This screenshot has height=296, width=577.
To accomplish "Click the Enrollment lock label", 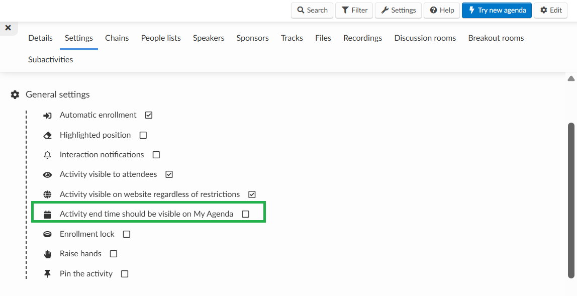I will click(87, 234).
